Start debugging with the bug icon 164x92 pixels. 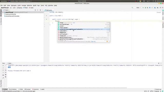(x=145, y=8)
